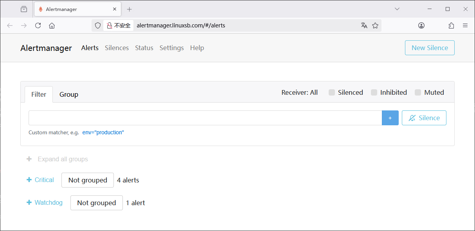Go to browser home page icon

pos(52,25)
